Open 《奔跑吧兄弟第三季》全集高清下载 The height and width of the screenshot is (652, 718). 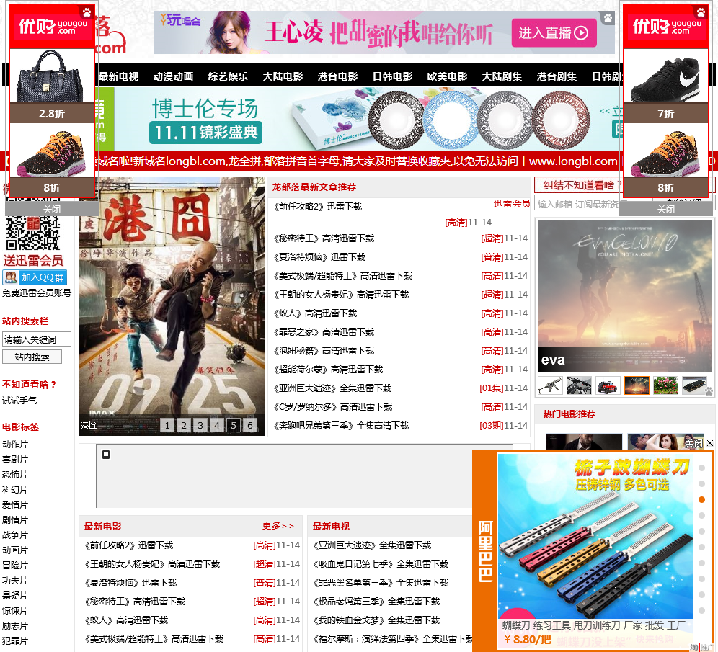click(341, 426)
